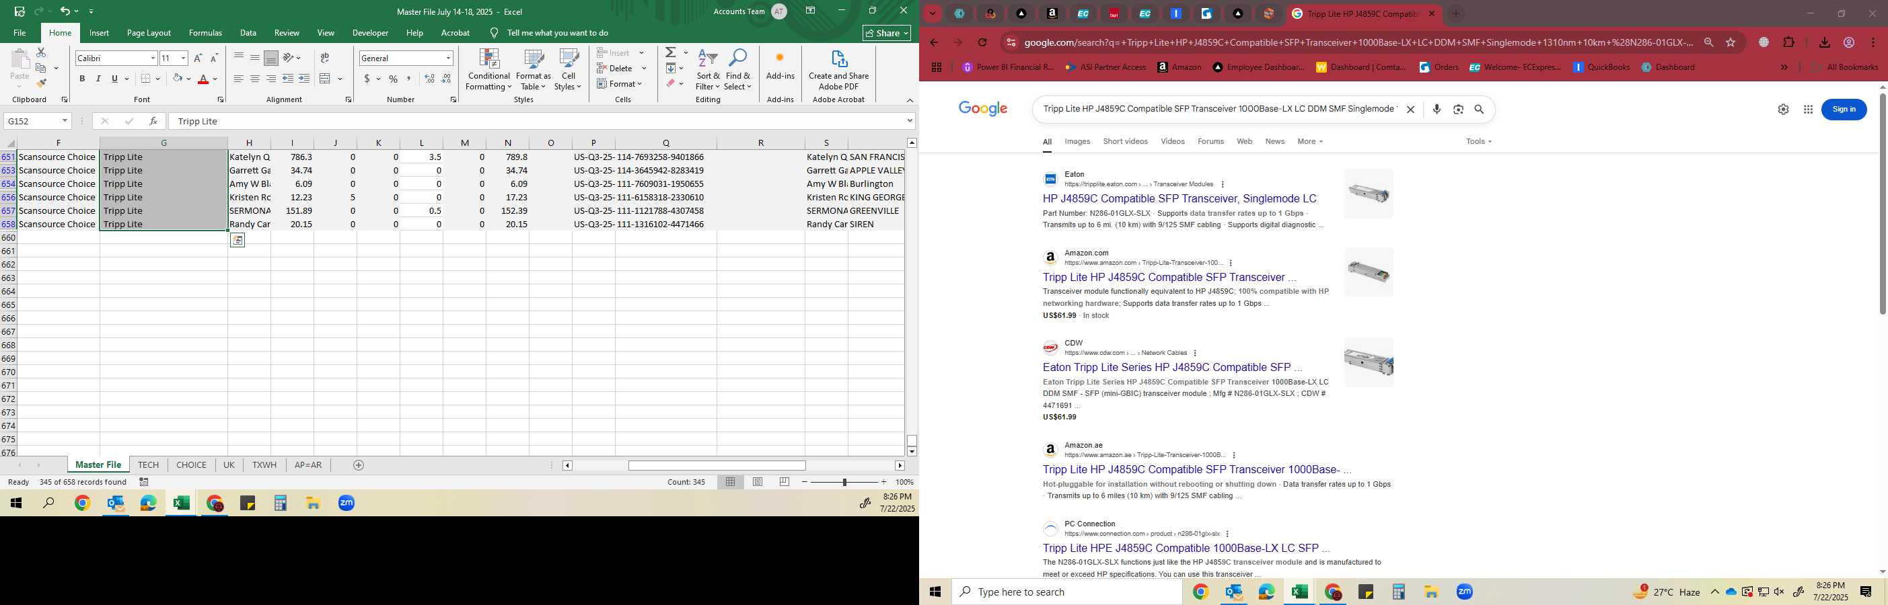The height and width of the screenshot is (605, 1888).
Task: Open the Calibri font name dropdown
Action: (x=153, y=58)
